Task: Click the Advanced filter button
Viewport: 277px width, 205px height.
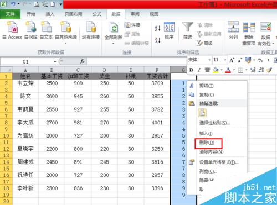Action: (204, 43)
